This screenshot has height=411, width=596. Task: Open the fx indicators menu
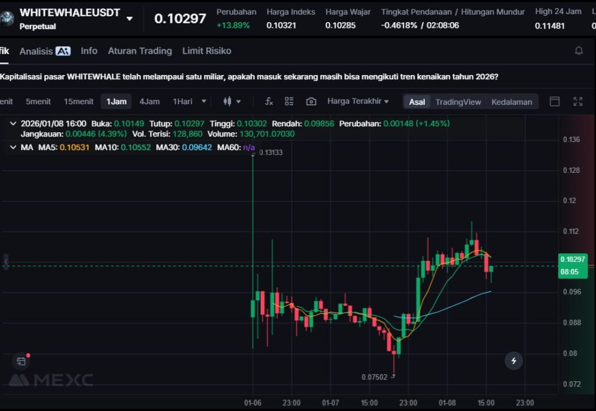click(x=268, y=101)
